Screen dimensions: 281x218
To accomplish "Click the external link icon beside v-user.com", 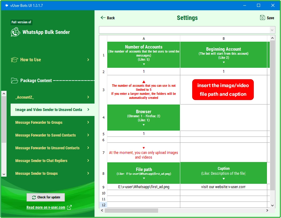I will 69,207.
